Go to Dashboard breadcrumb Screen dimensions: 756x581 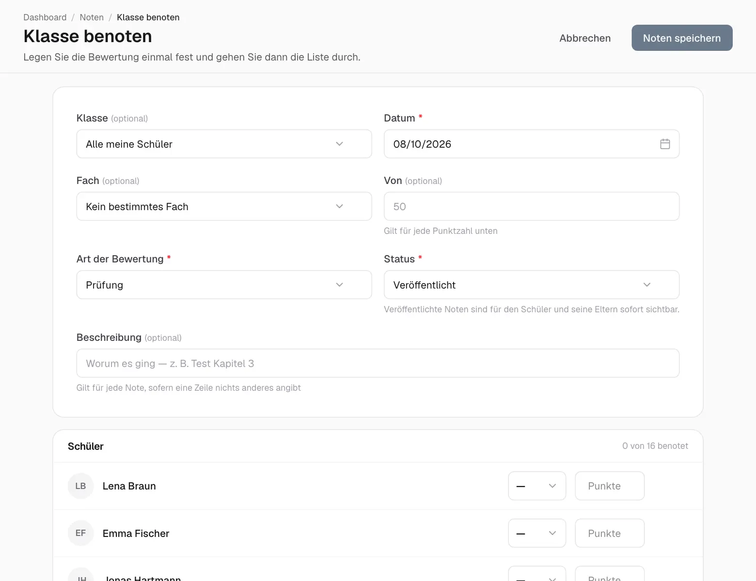(x=45, y=17)
